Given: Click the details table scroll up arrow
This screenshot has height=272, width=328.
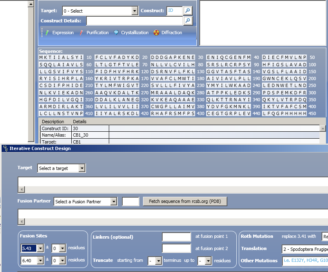Looking at the screenshot, I should [x=323, y=128].
